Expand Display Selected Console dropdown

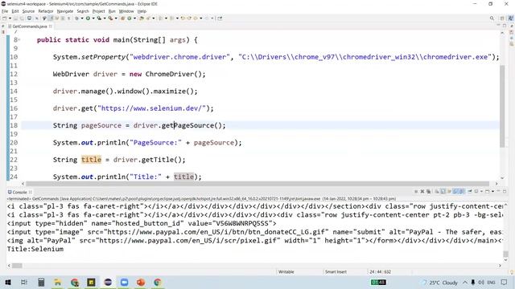click(x=481, y=191)
